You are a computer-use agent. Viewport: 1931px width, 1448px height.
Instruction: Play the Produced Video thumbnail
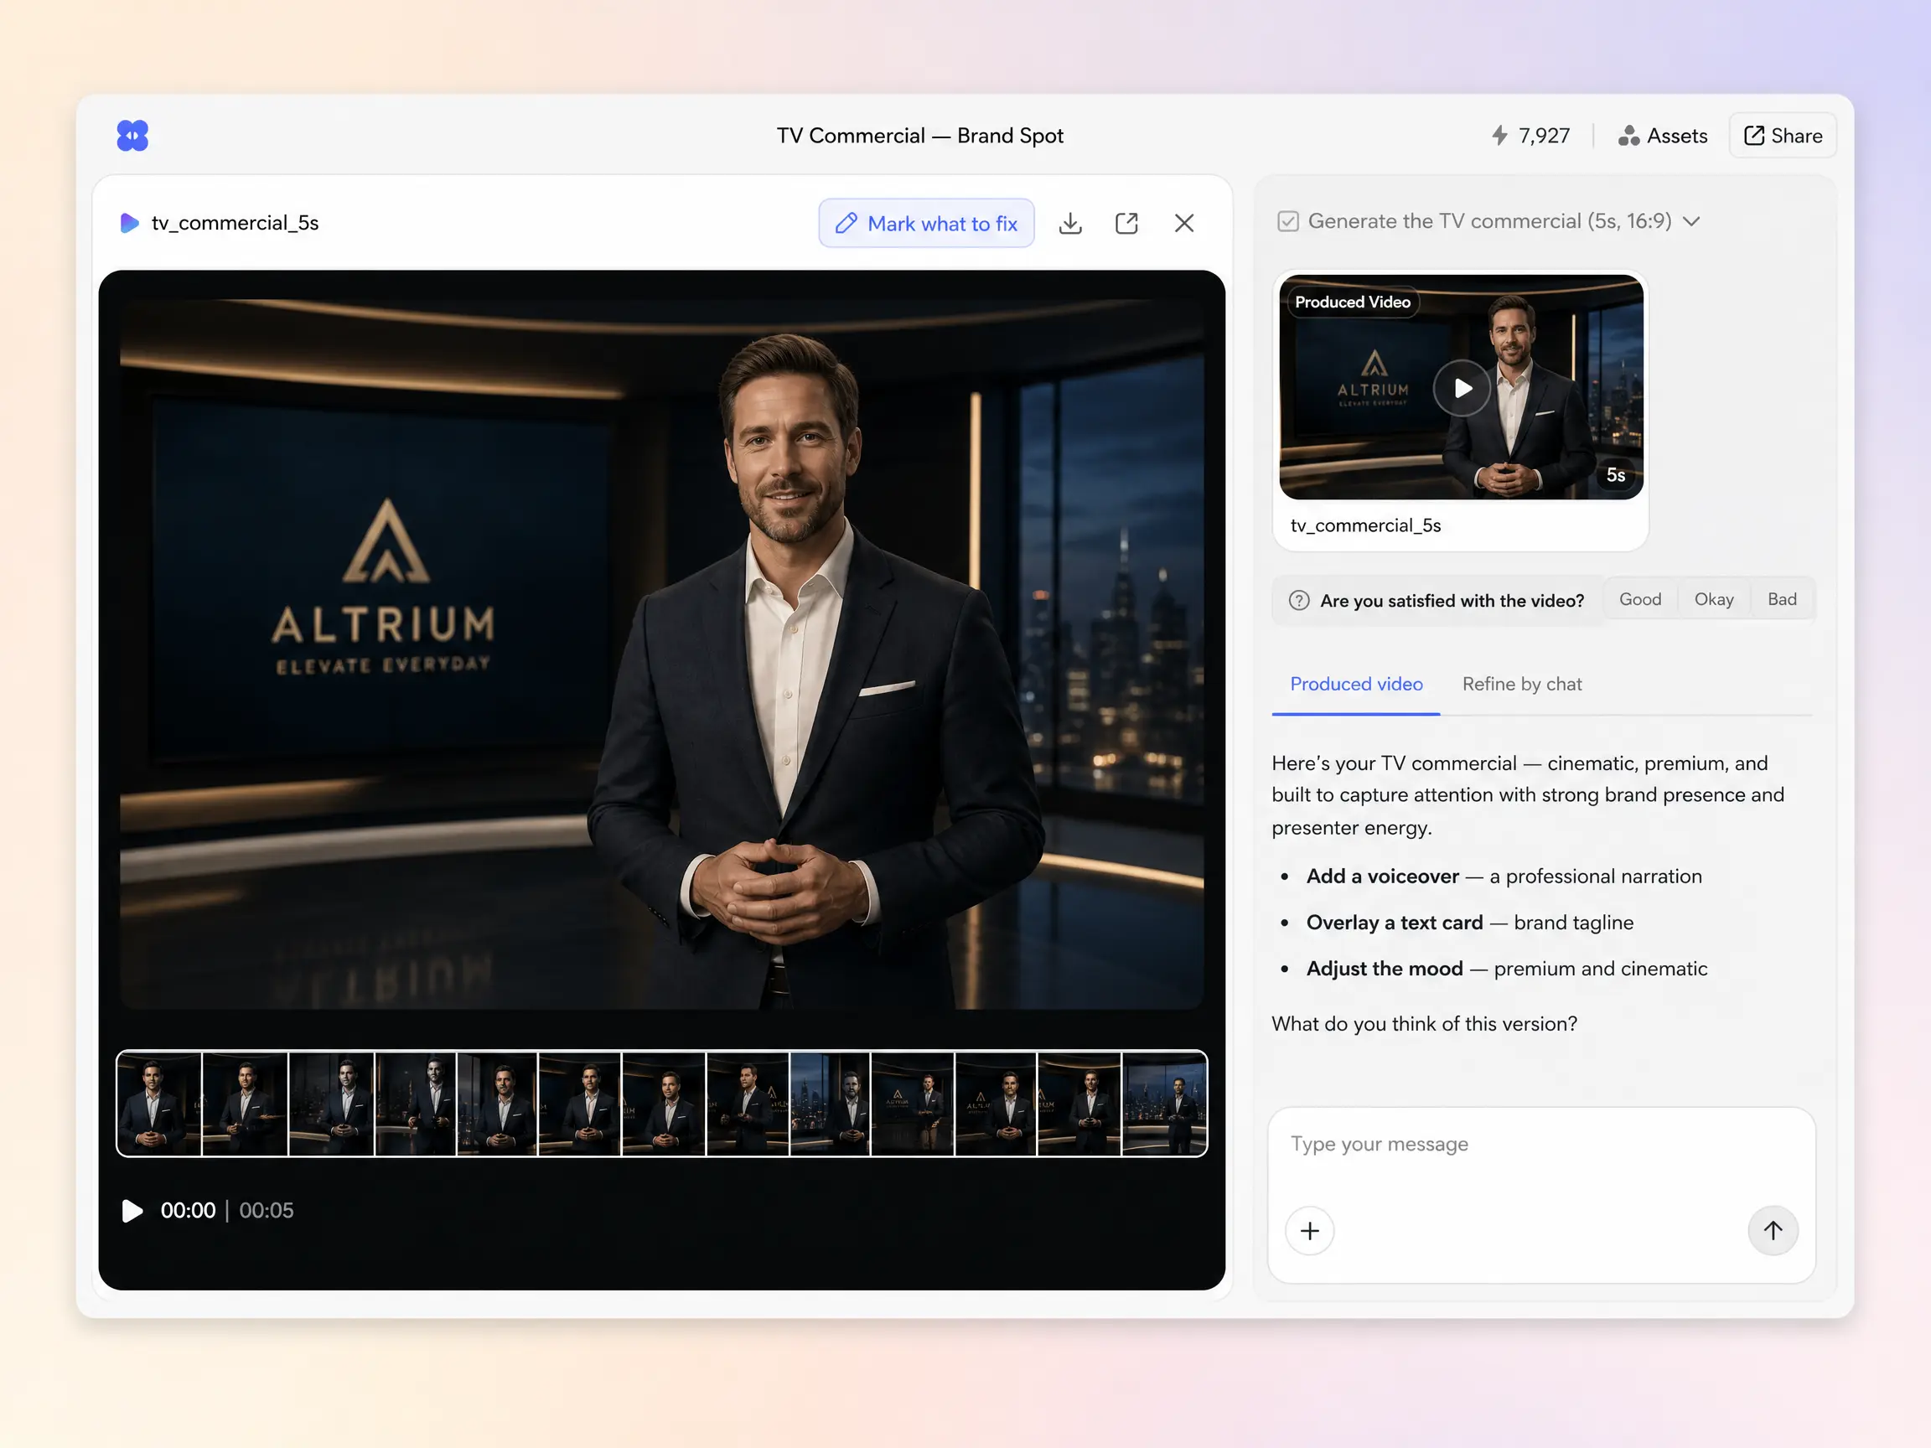1462,387
